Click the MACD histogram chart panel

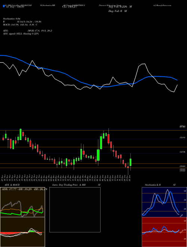click(x=22, y=232)
